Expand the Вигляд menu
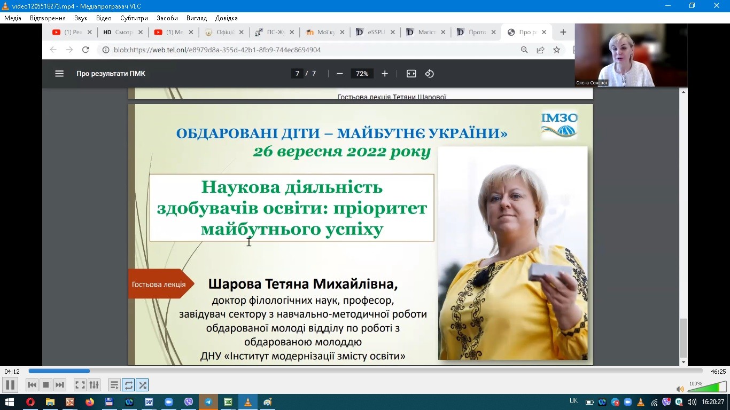Screen dimensions: 730x410 196,18
